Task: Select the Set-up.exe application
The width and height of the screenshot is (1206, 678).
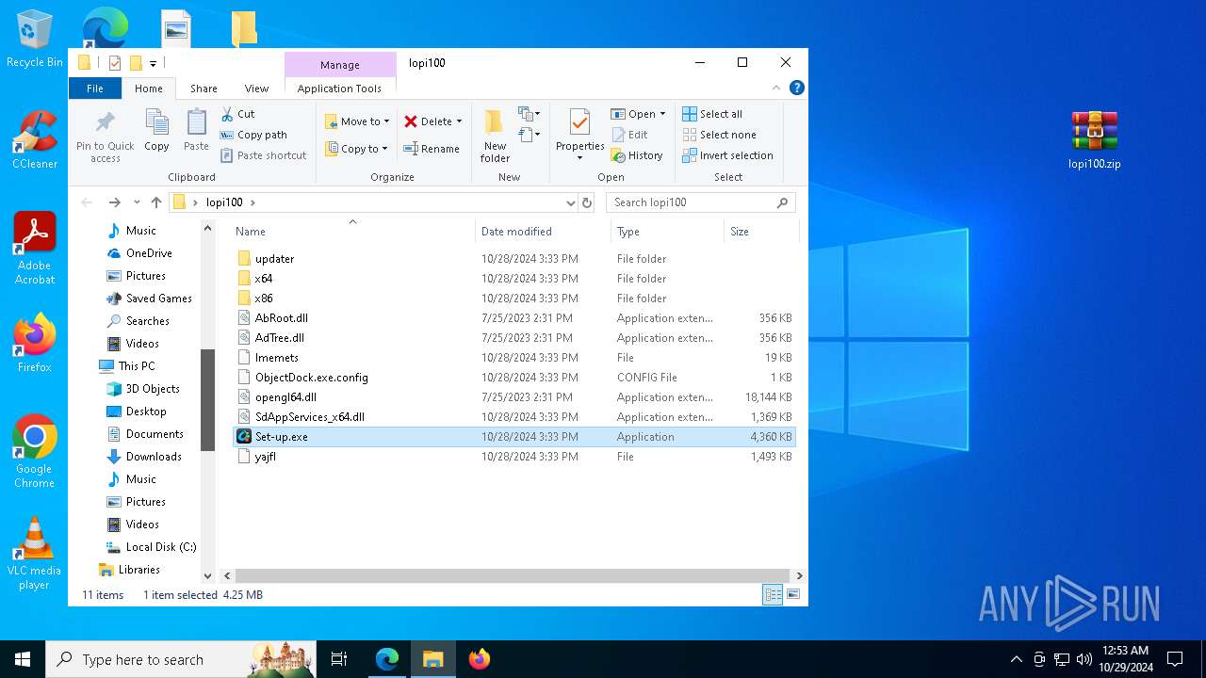Action: point(514,437)
